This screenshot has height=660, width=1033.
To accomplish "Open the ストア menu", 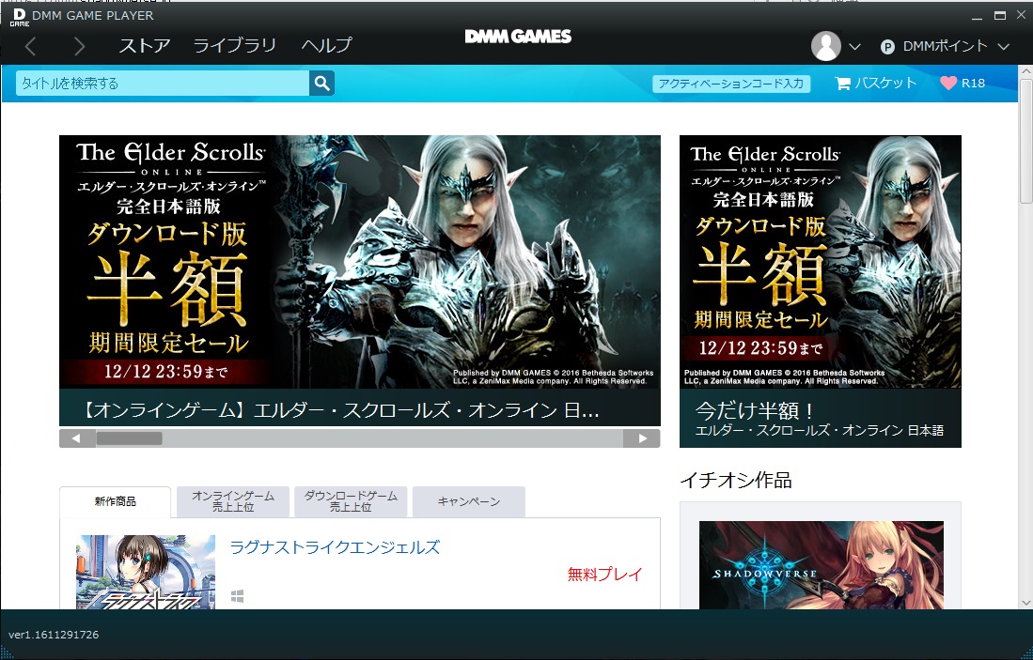I will click(x=144, y=45).
